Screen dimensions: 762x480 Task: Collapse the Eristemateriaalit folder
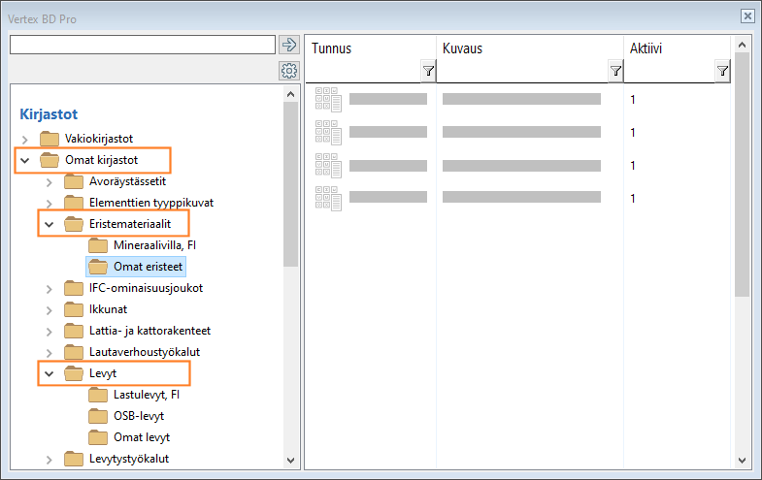[x=50, y=225]
